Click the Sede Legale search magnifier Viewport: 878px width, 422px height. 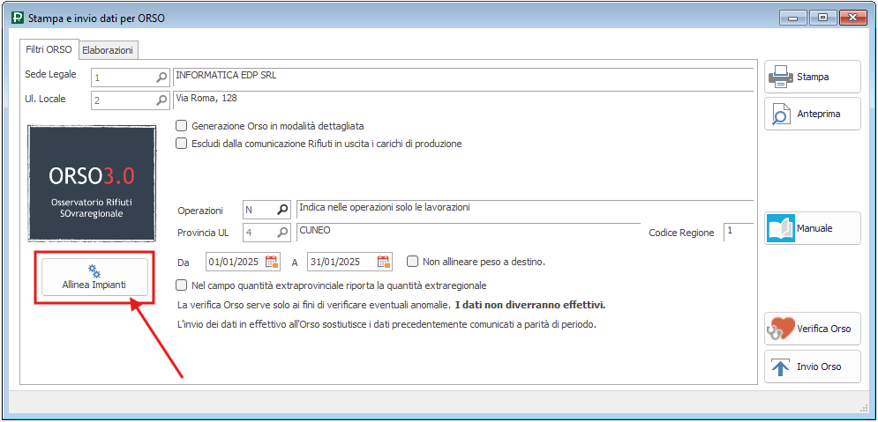pyautogui.click(x=161, y=78)
